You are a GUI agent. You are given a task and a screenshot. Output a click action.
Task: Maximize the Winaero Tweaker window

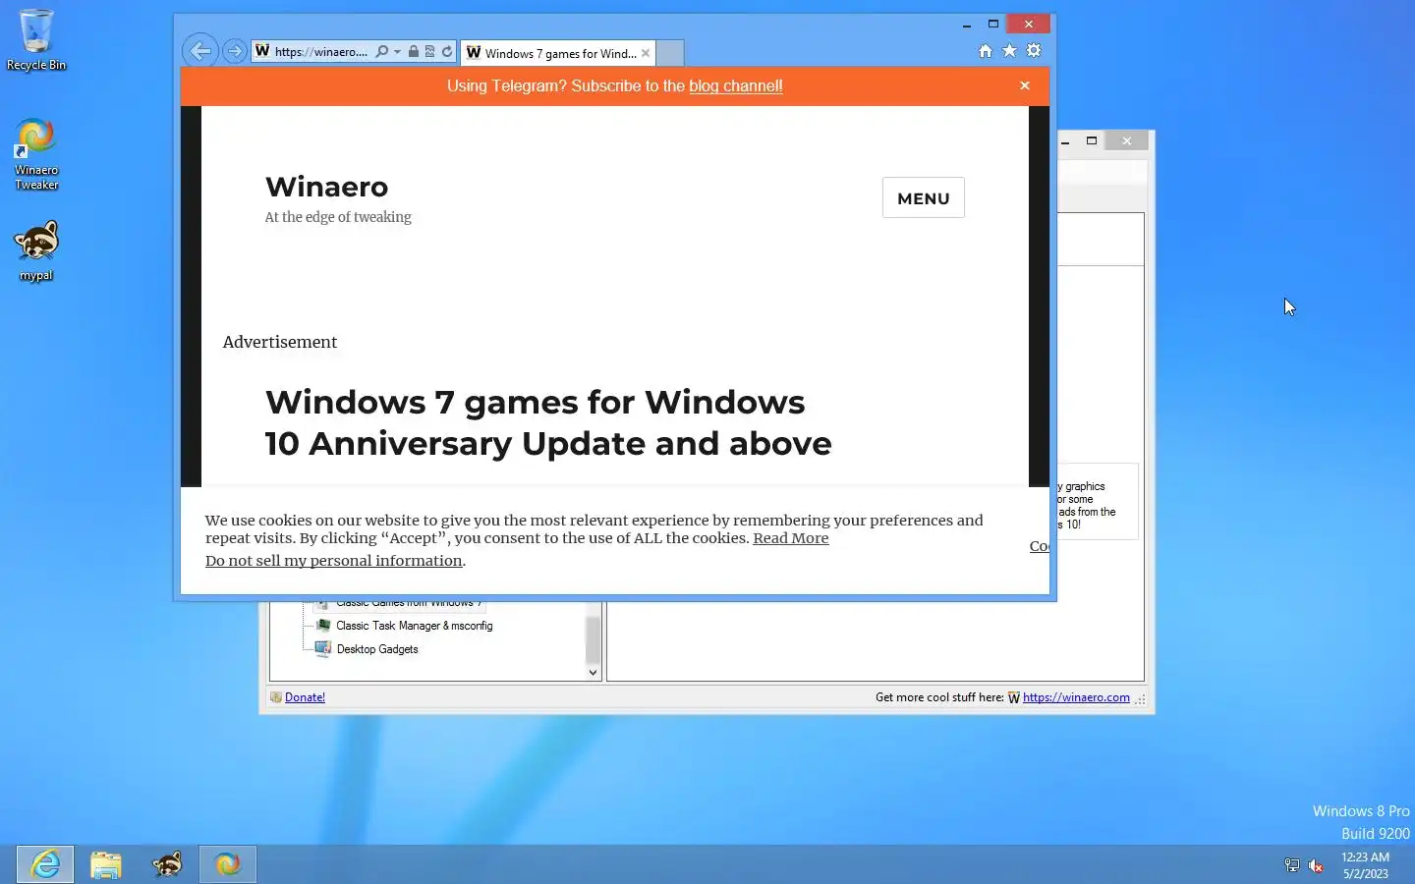click(x=1092, y=140)
